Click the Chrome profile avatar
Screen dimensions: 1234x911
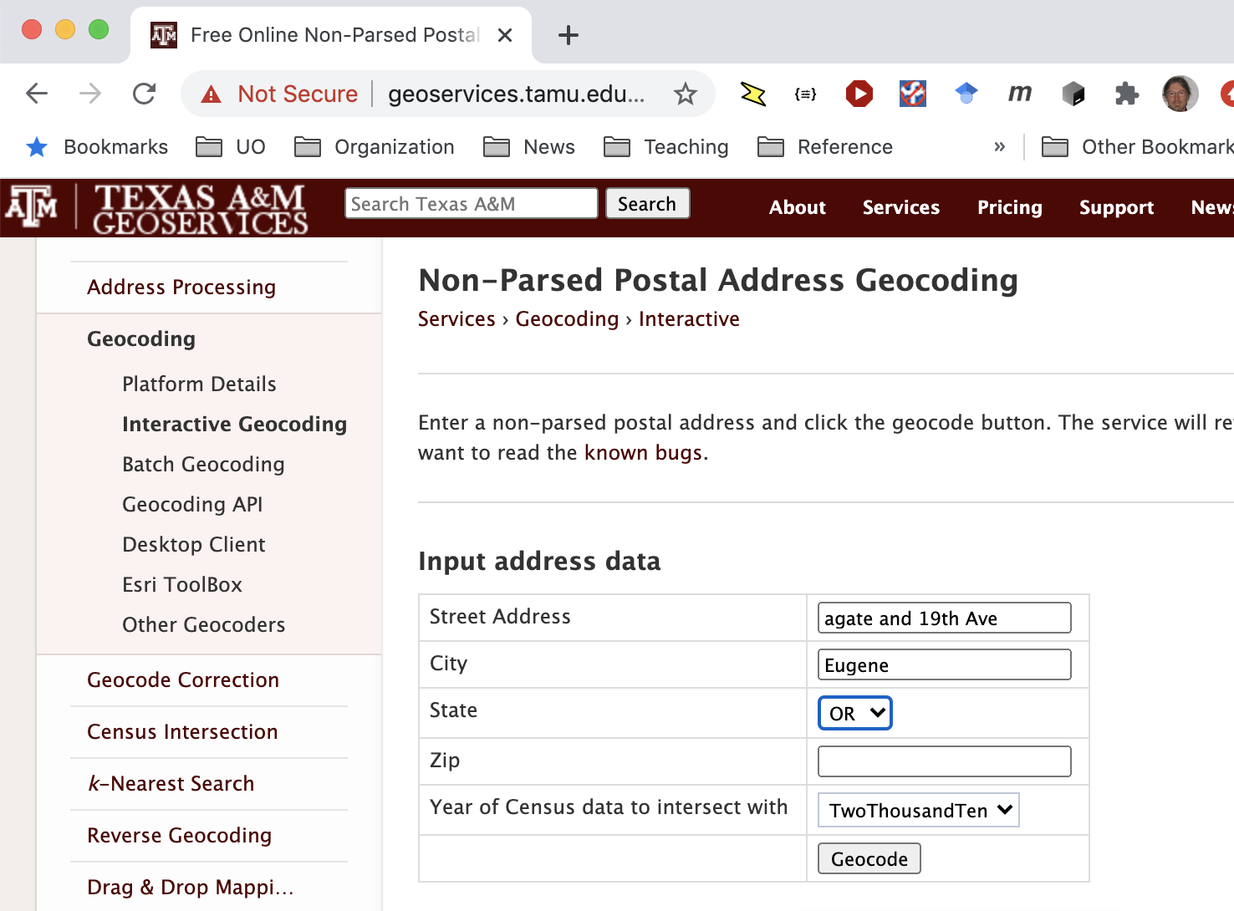[x=1180, y=94]
